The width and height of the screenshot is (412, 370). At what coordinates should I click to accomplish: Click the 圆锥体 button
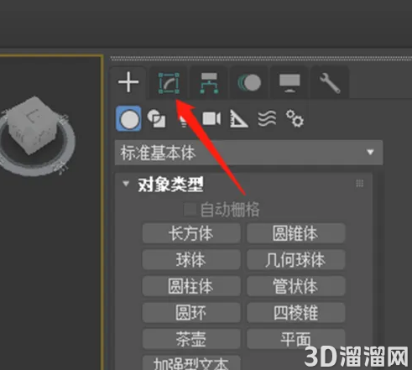point(295,233)
